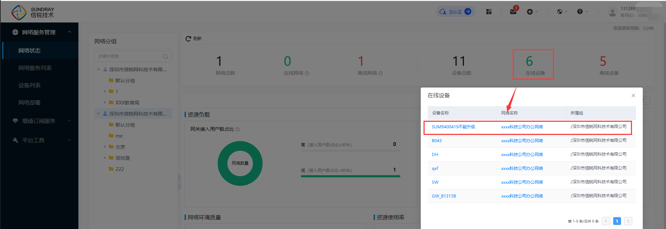Click the search magnifier in keyword box
This screenshot has width=666, height=229.
click(165, 56)
